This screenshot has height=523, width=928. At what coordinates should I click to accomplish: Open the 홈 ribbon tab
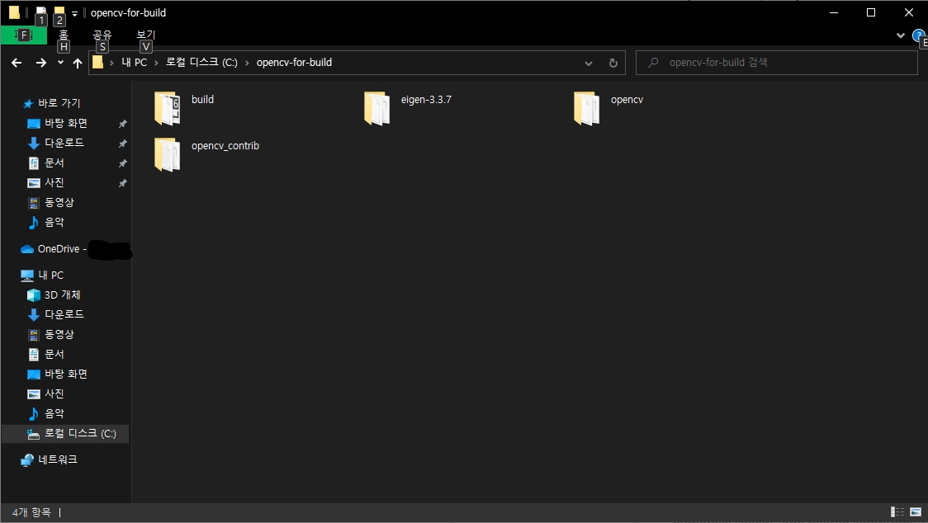[64, 35]
